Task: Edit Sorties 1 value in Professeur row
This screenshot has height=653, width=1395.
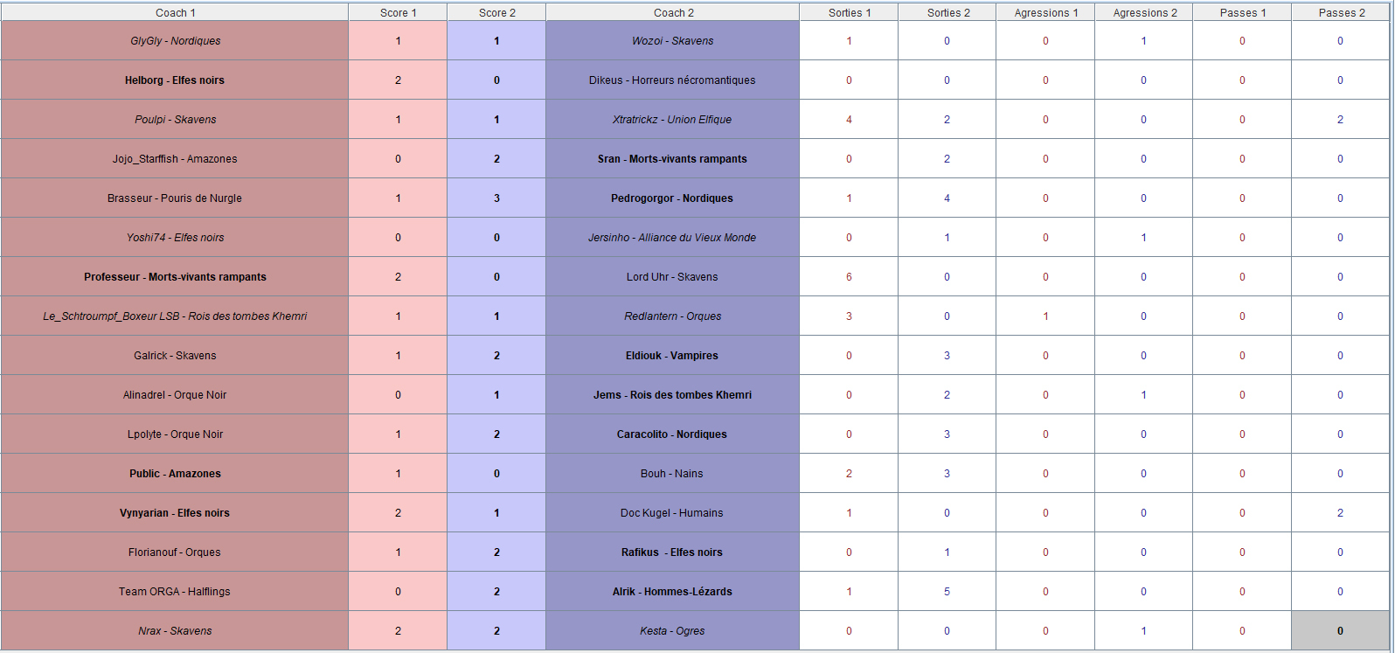Action: click(849, 277)
